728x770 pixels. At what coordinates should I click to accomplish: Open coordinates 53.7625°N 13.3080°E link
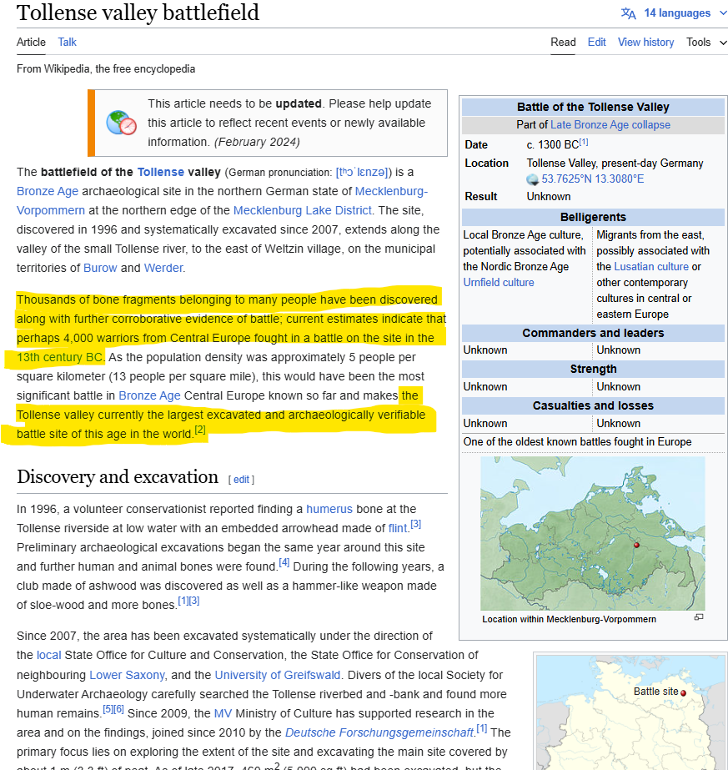click(593, 179)
